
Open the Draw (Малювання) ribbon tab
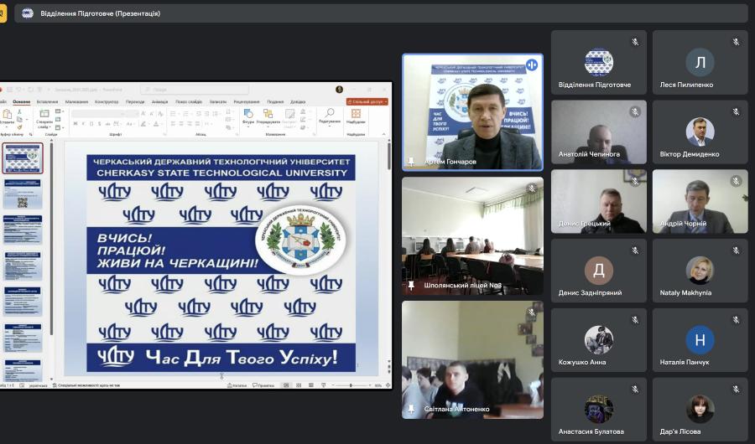76,102
